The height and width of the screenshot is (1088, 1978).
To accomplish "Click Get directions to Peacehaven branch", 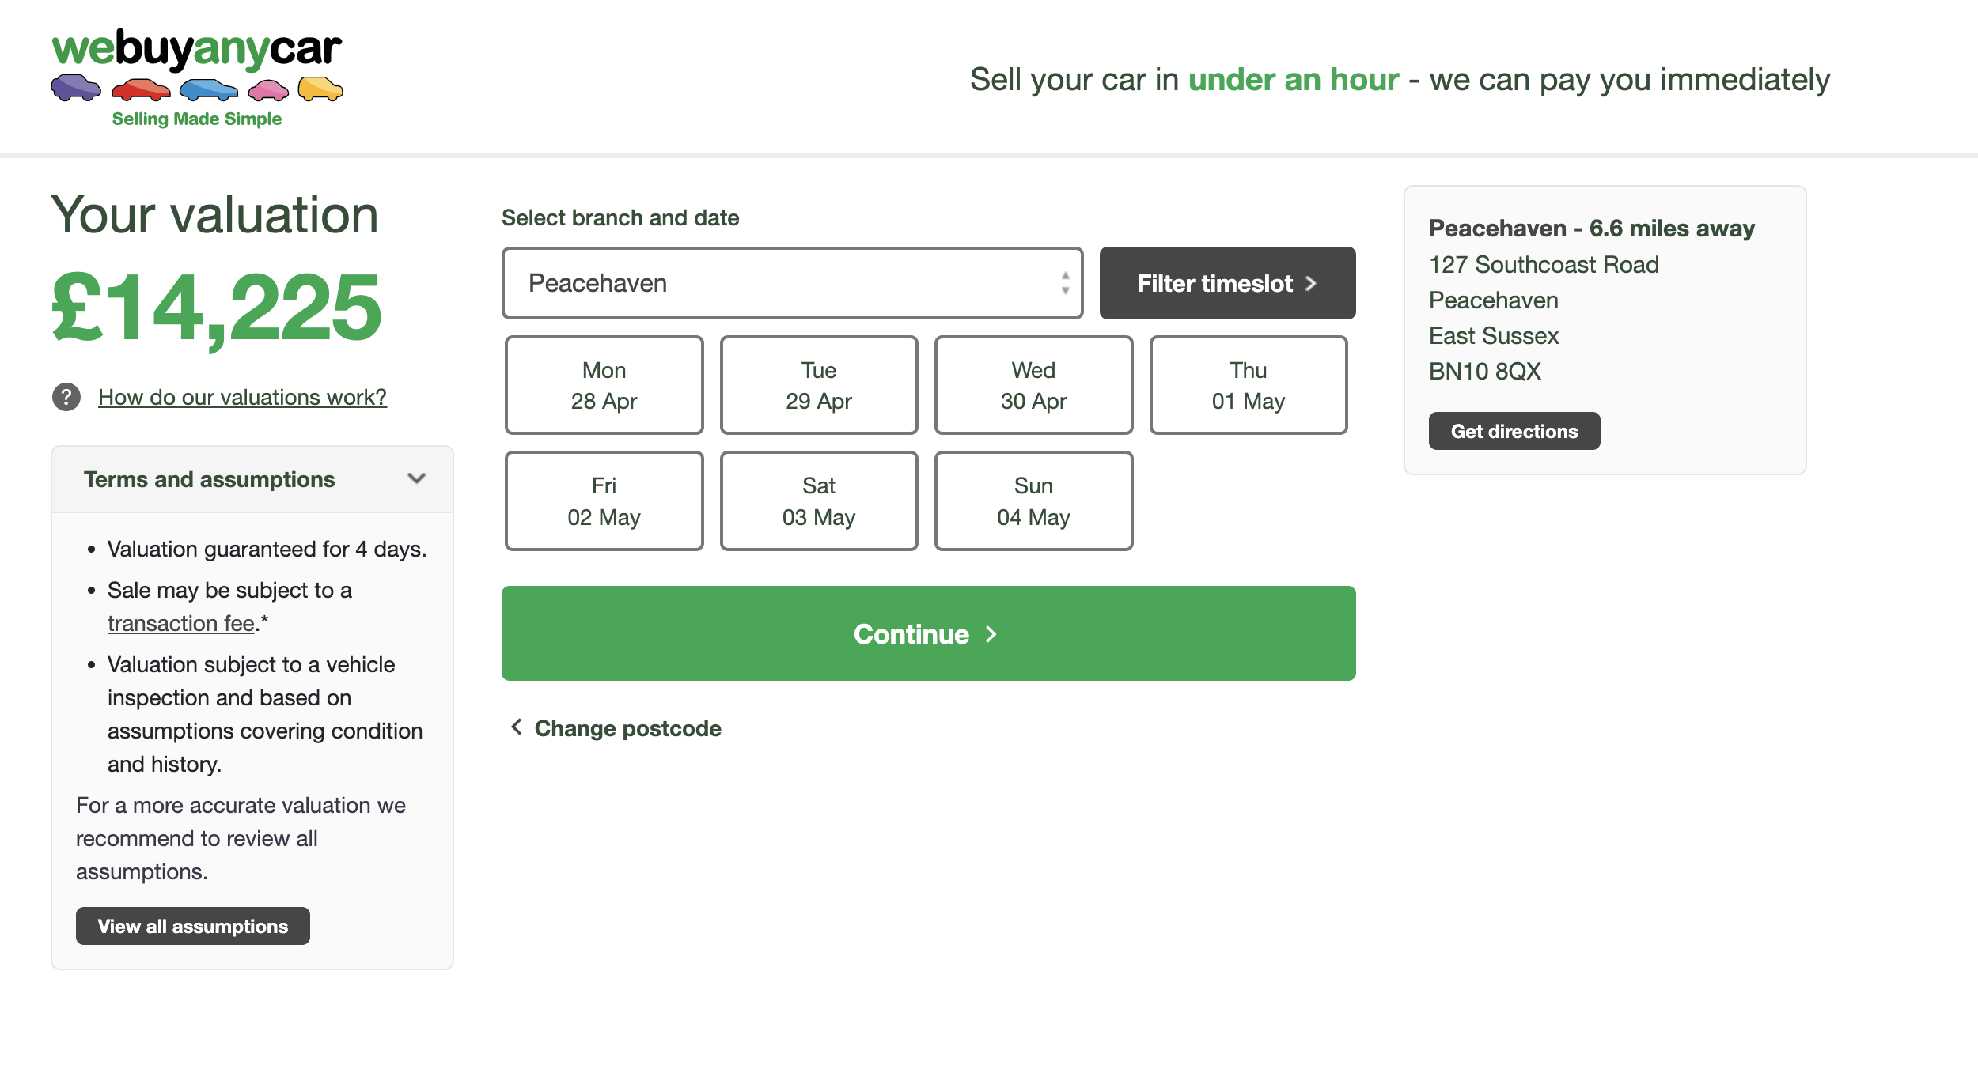I will pyautogui.click(x=1514, y=430).
